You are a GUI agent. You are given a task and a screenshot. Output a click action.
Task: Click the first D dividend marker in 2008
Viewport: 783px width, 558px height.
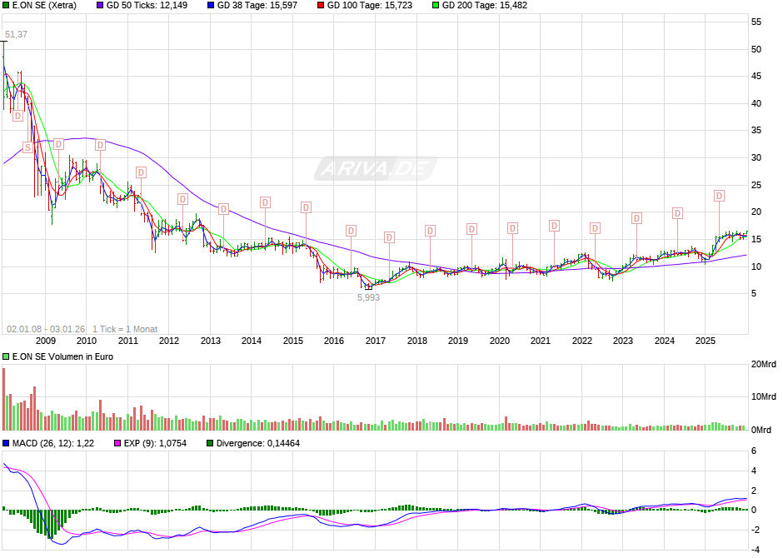pos(17,116)
